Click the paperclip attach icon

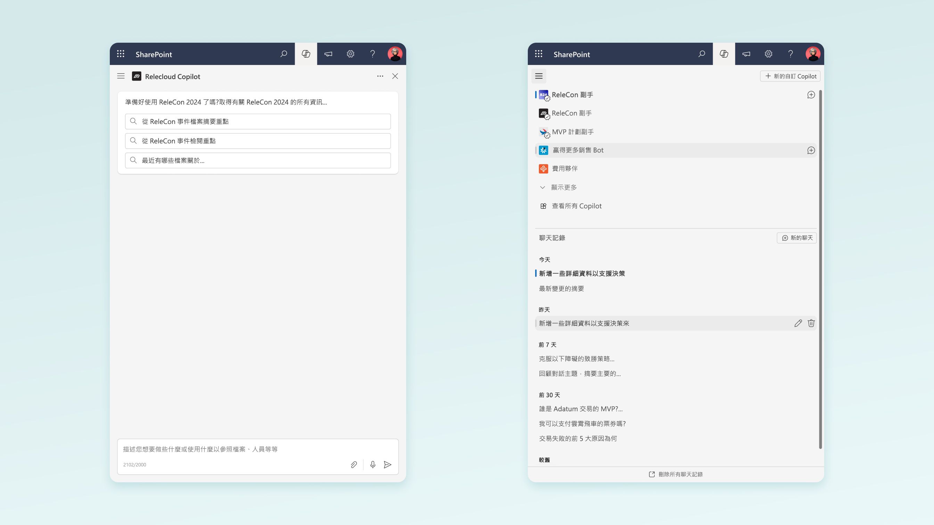coord(354,465)
